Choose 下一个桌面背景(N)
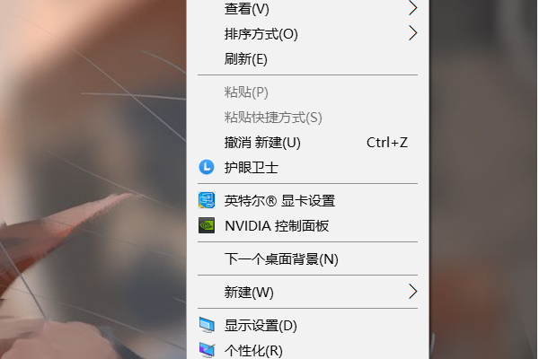The height and width of the screenshot is (359, 539). pyautogui.click(x=307, y=258)
